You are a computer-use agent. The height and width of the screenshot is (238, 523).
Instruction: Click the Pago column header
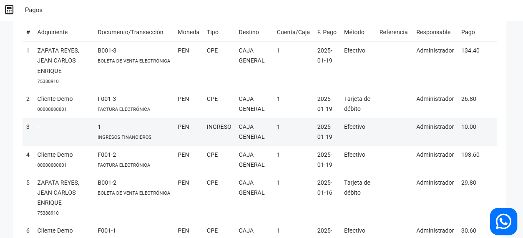click(x=468, y=32)
